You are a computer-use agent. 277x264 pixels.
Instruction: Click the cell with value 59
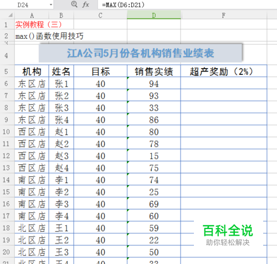[x=154, y=228]
